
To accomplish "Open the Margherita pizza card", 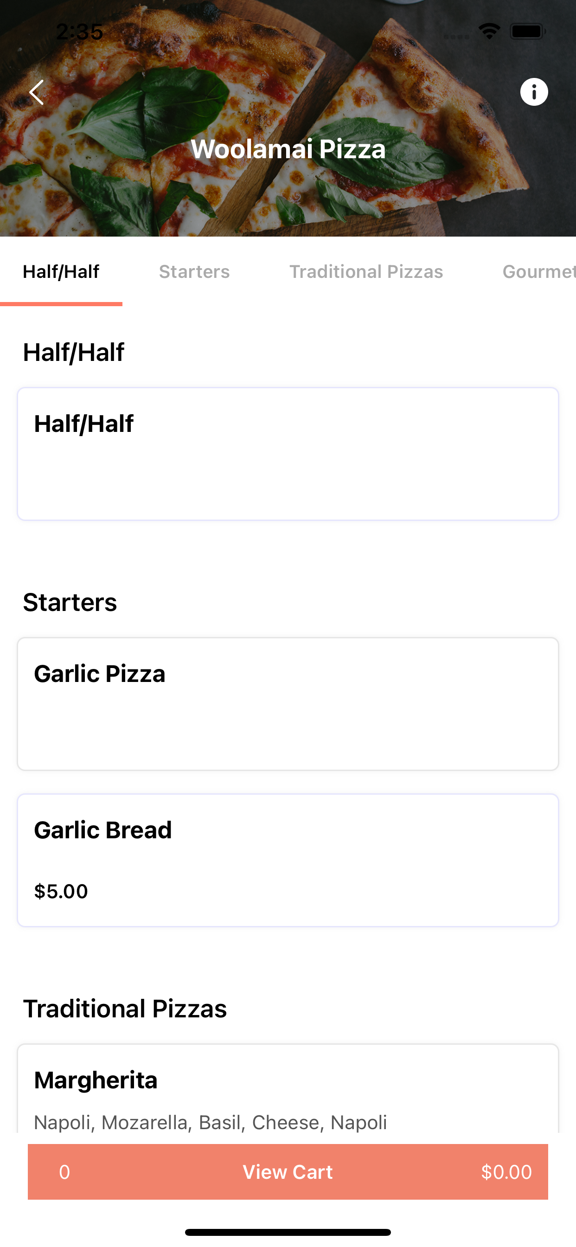I will [x=288, y=1089].
